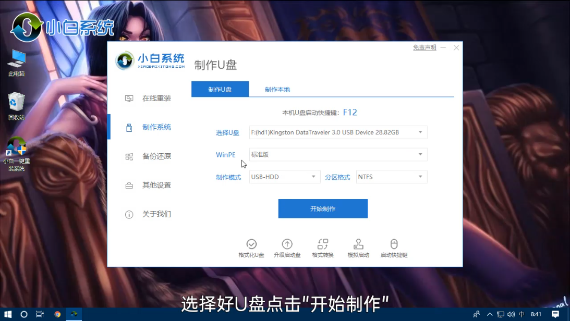Click the 制作系统 USB drive icon
Image resolution: width=570 pixels, height=321 pixels.
click(129, 128)
